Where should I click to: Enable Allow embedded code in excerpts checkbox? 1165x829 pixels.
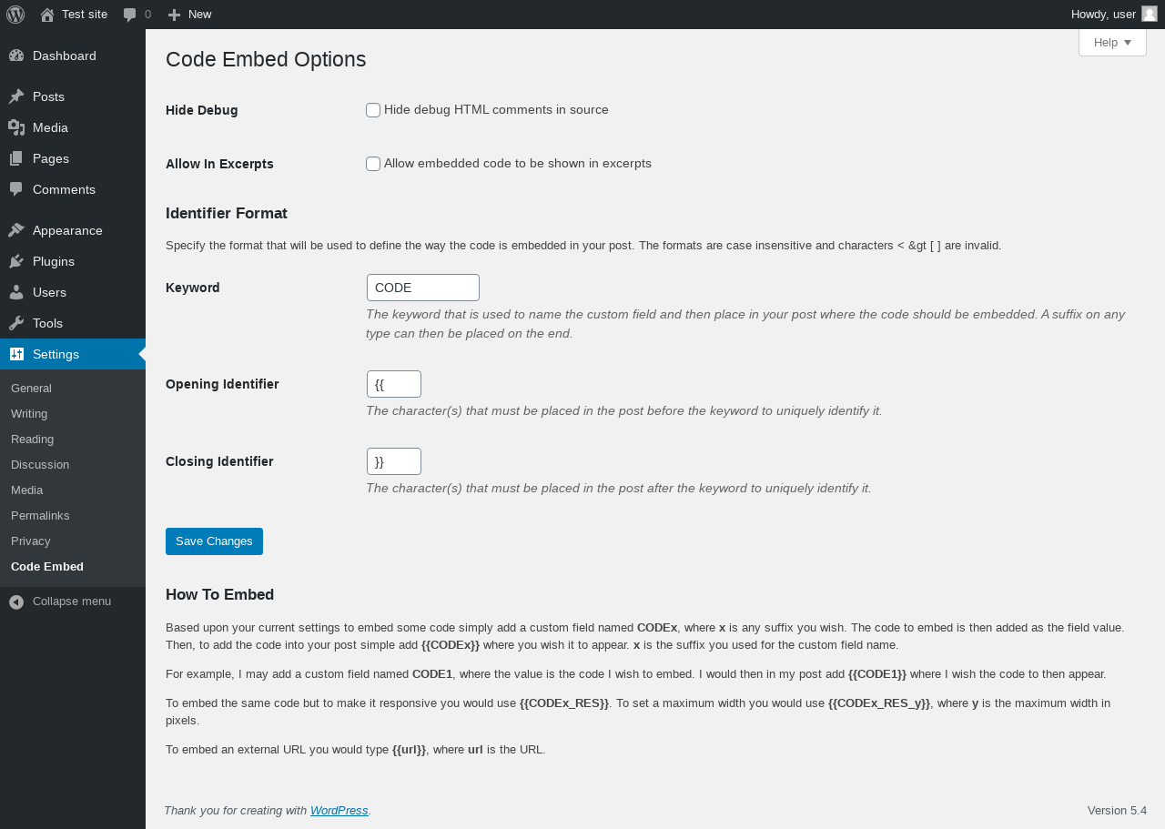click(373, 164)
